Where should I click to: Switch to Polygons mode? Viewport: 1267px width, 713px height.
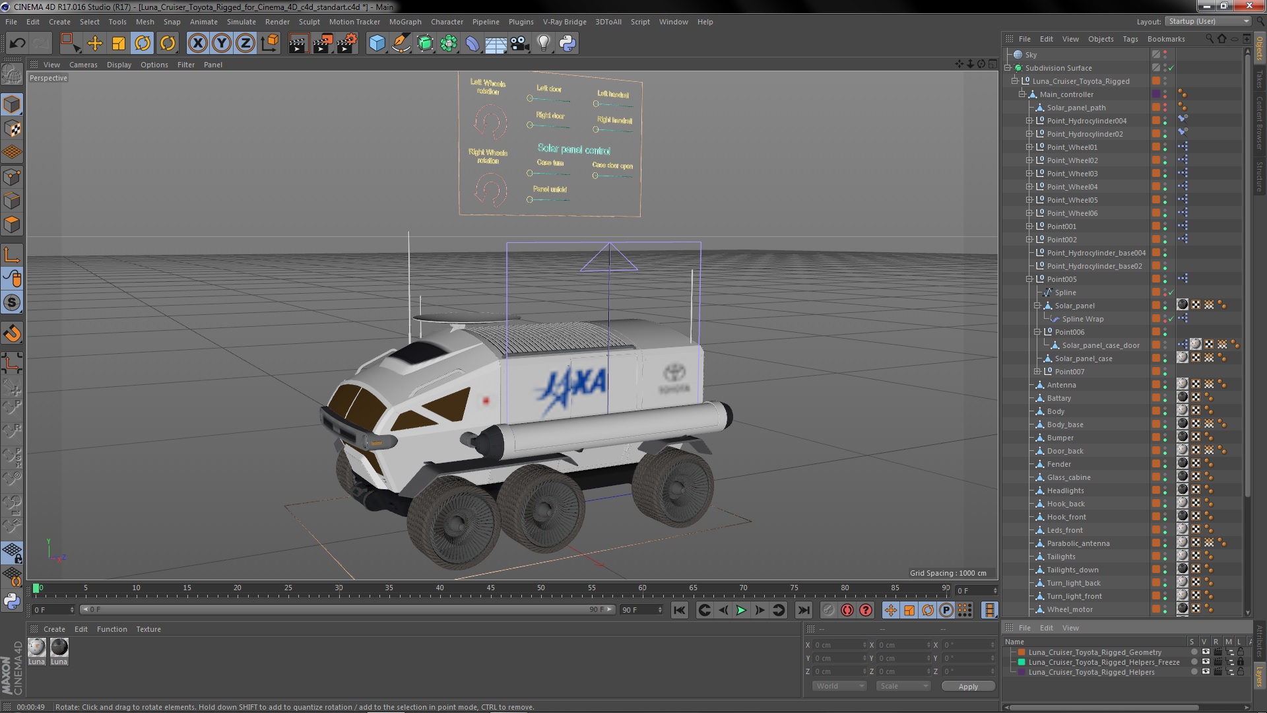[12, 225]
